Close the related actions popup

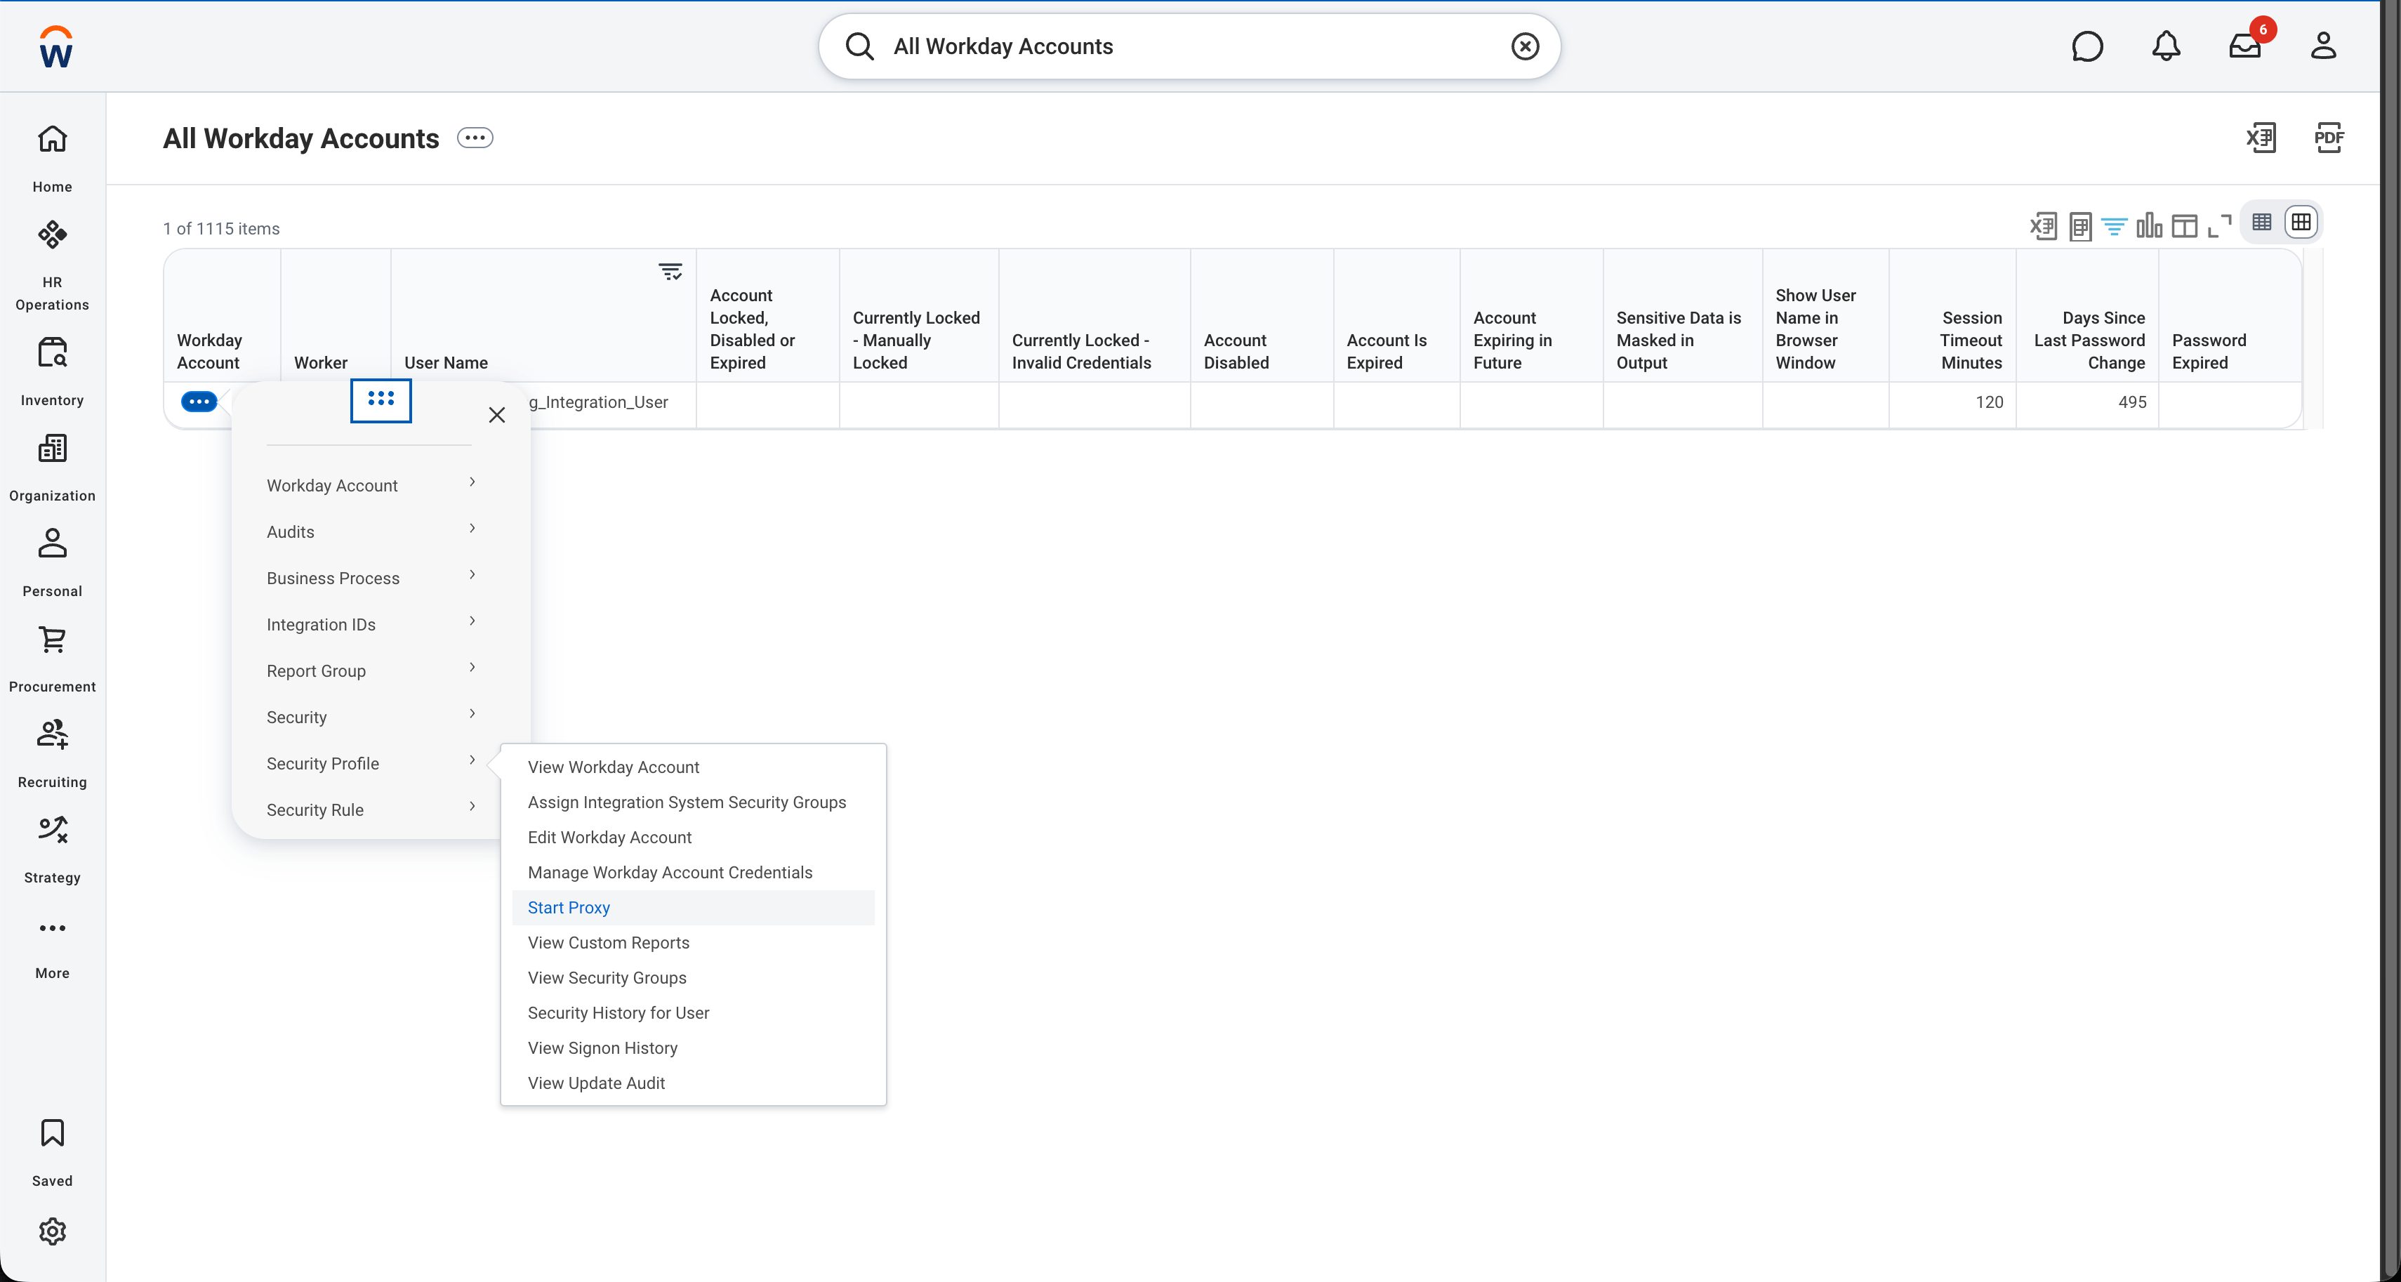497,415
